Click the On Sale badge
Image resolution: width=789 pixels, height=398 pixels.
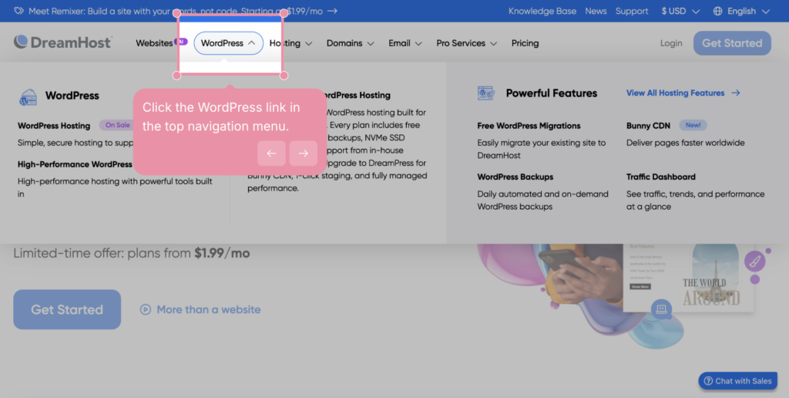(x=117, y=125)
